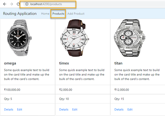The height and width of the screenshot is (116, 165).
Task: Click the site info icon in address bar
Action: tap(27, 4)
